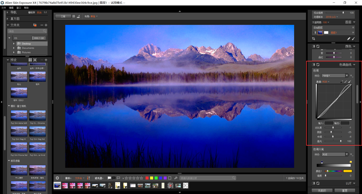Select the crop tool in the layers panel

coord(314,38)
